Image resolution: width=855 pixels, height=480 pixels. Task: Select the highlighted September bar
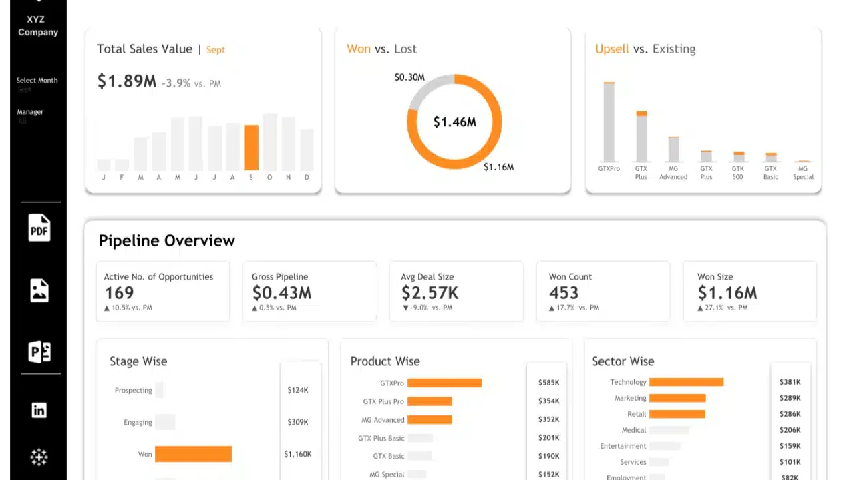click(x=251, y=148)
